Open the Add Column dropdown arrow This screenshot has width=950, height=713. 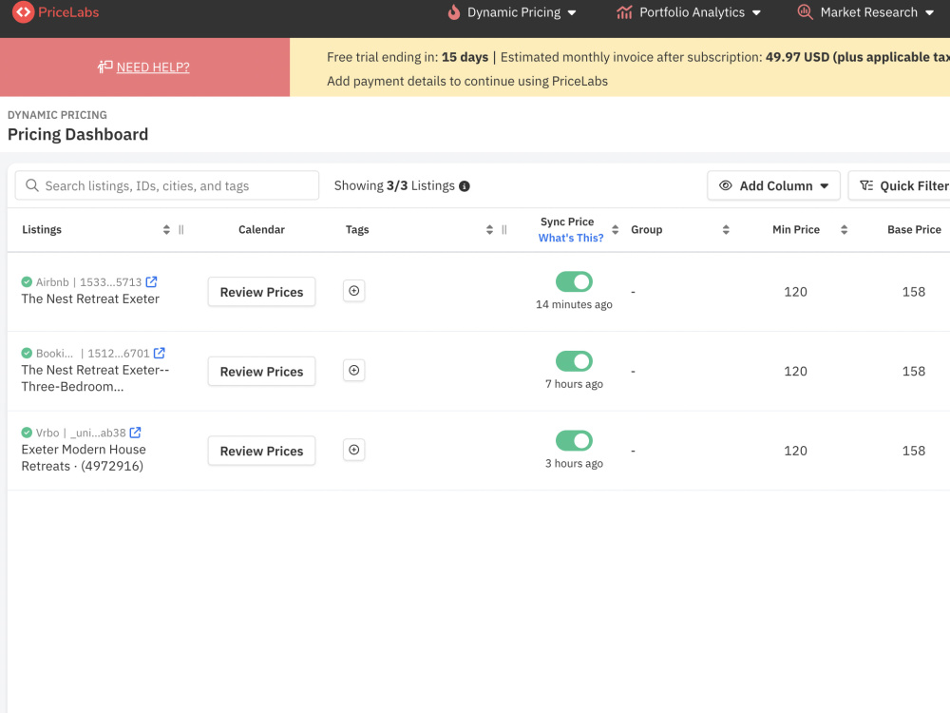coord(824,186)
